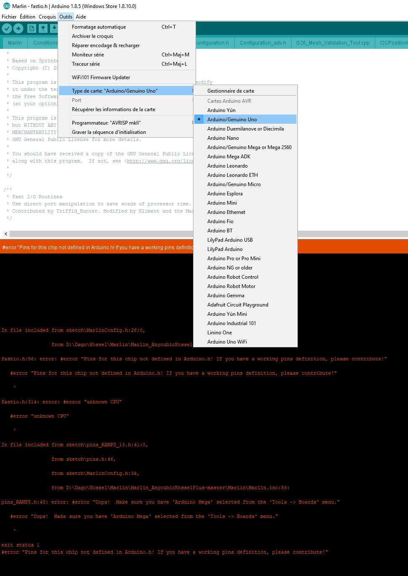Open the Aide menu
408x576 pixels.
point(81,17)
